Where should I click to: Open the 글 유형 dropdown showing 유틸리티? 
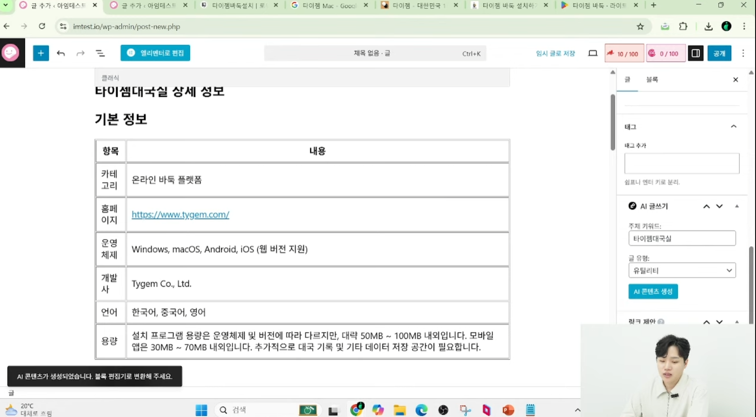[x=682, y=270]
